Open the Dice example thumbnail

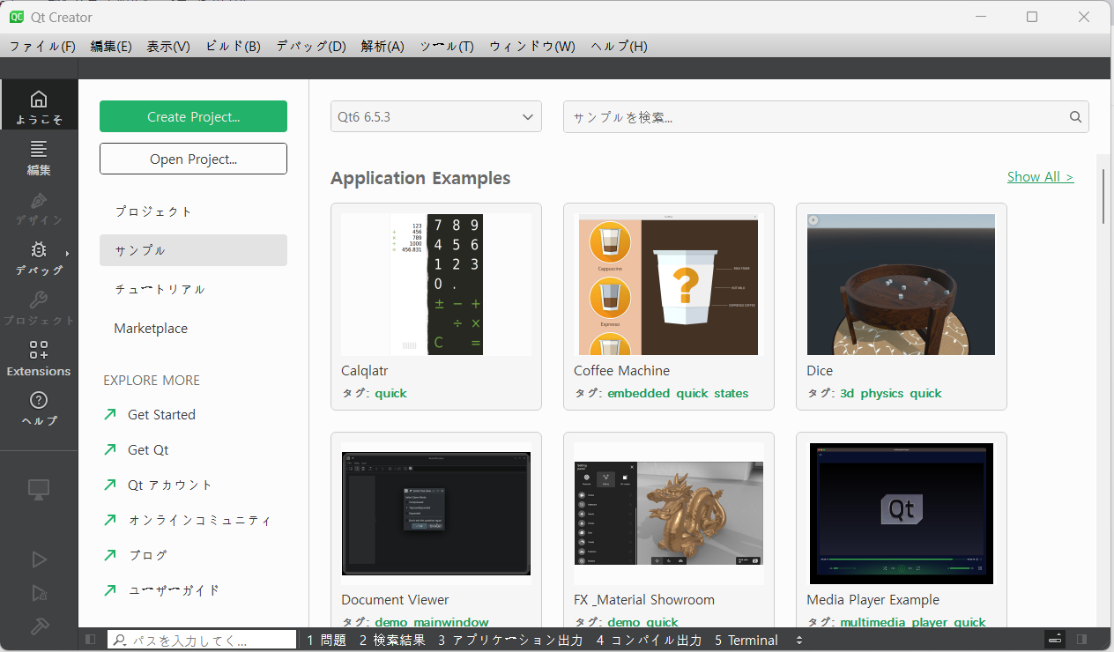pos(902,284)
